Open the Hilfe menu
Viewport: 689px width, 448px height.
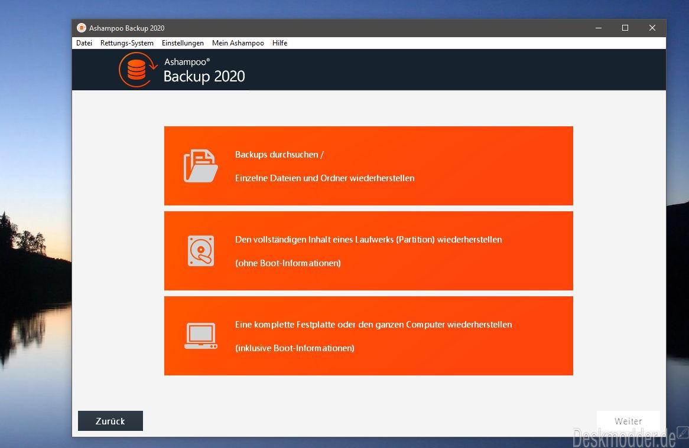click(x=279, y=43)
